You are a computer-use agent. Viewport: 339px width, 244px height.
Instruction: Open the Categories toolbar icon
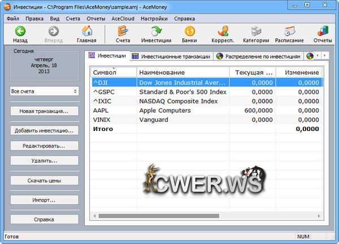click(255, 31)
